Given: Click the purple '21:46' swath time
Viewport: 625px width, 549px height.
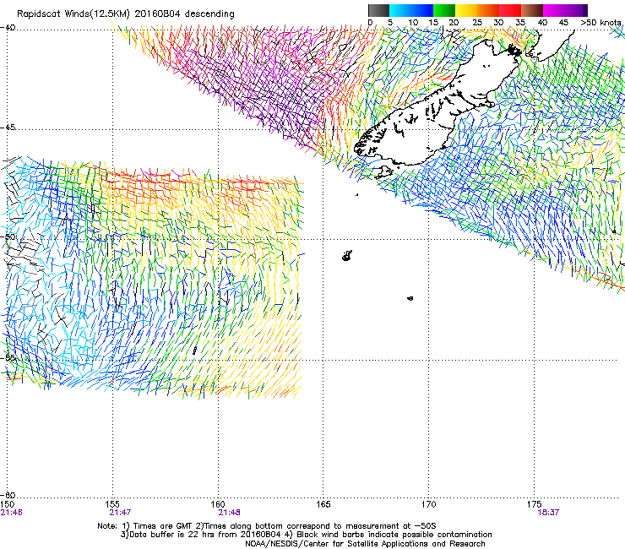Looking at the screenshot, I should tap(12, 513).
